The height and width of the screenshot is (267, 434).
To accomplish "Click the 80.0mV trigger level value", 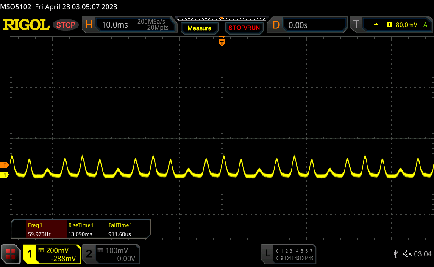I will point(406,25).
